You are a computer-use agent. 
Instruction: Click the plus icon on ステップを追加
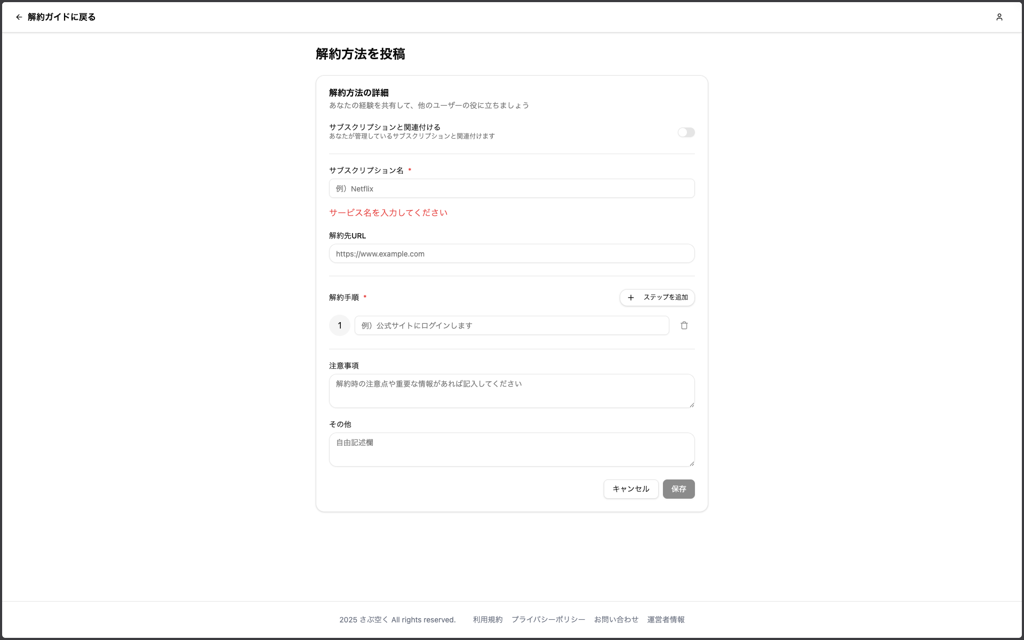coord(631,298)
